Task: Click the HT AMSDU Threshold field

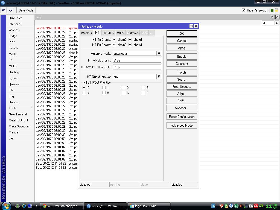Action: (x=137, y=67)
